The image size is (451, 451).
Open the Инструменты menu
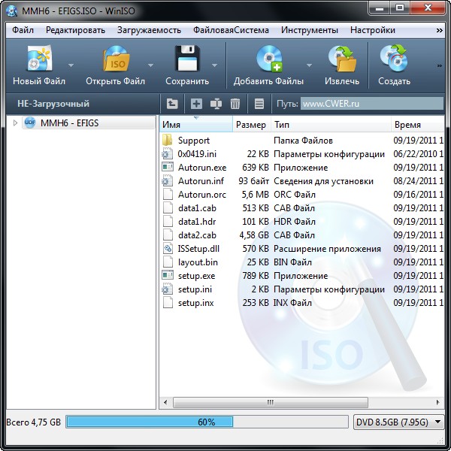tap(309, 30)
